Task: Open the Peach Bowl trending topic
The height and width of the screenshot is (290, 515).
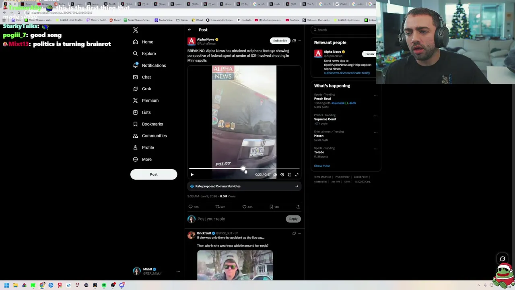Action: point(323,99)
